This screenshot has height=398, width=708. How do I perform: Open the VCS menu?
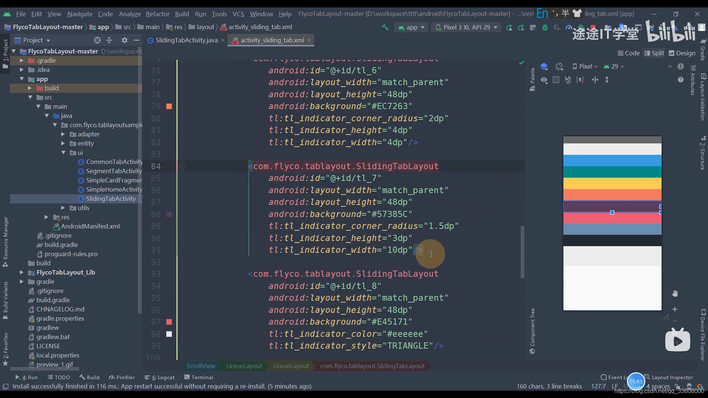[x=238, y=14]
